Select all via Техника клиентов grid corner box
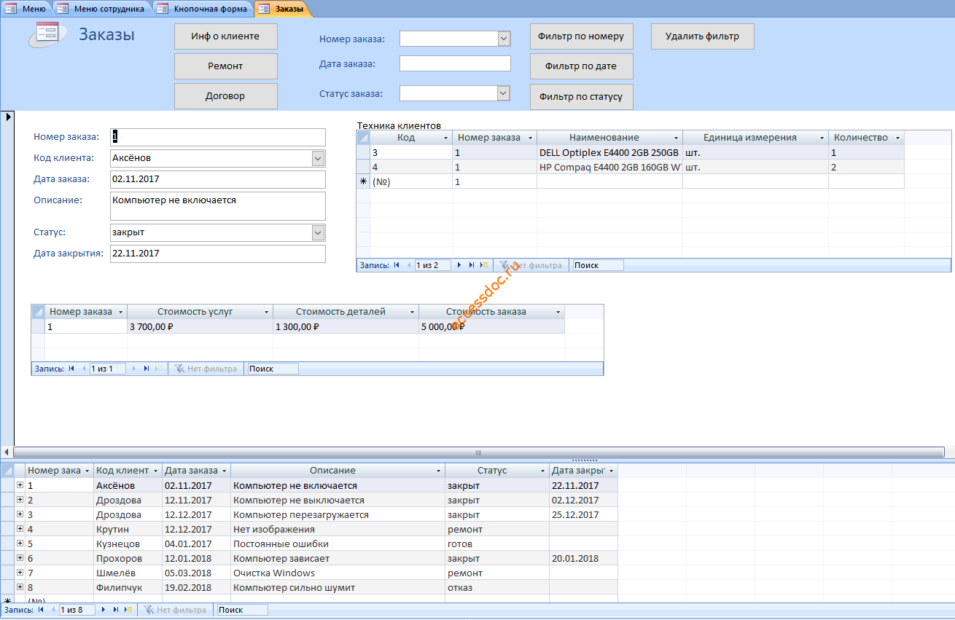 pos(363,137)
